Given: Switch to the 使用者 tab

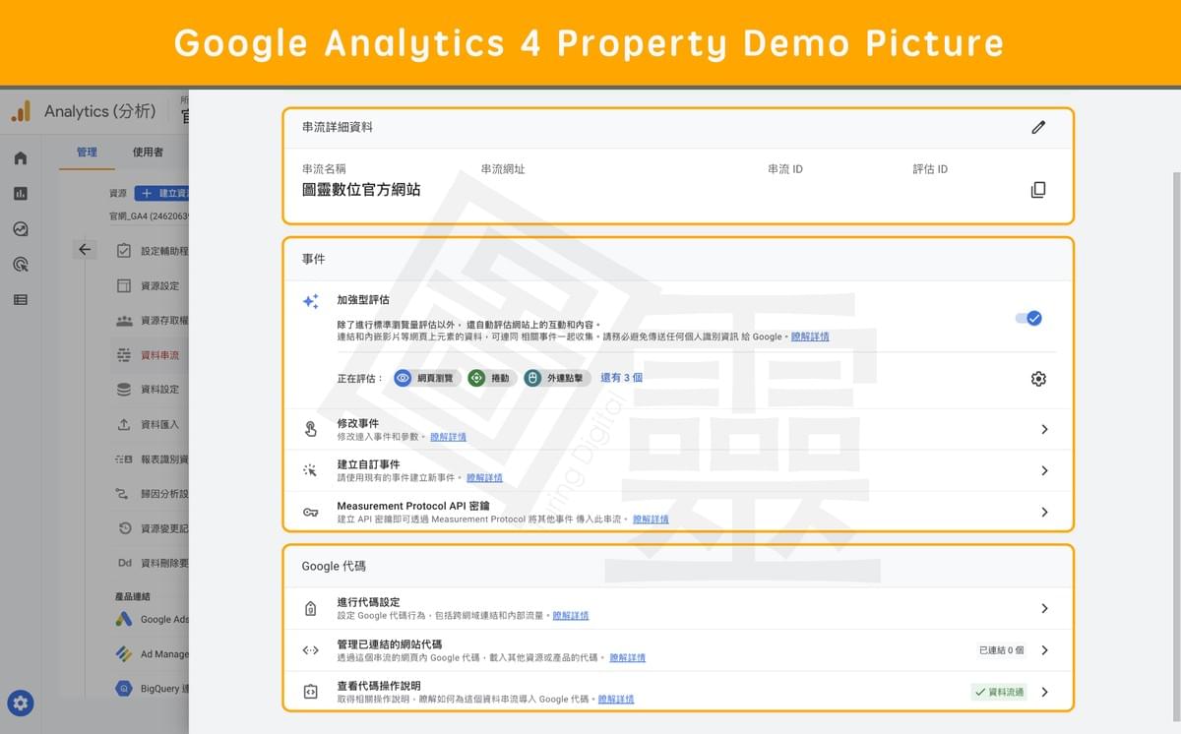Looking at the screenshot, I should pos(148,153).
